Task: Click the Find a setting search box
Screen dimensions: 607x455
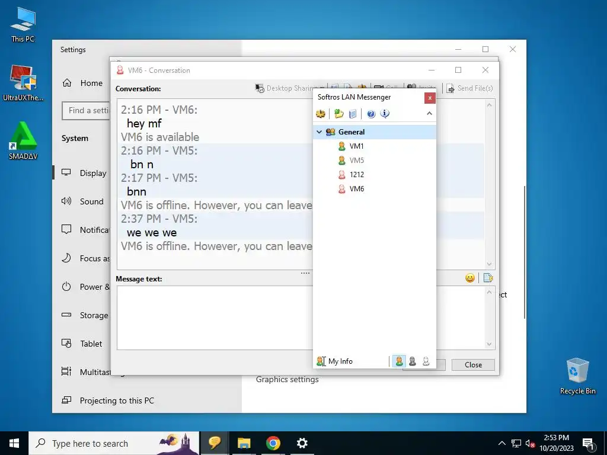Action: point(86,111)
